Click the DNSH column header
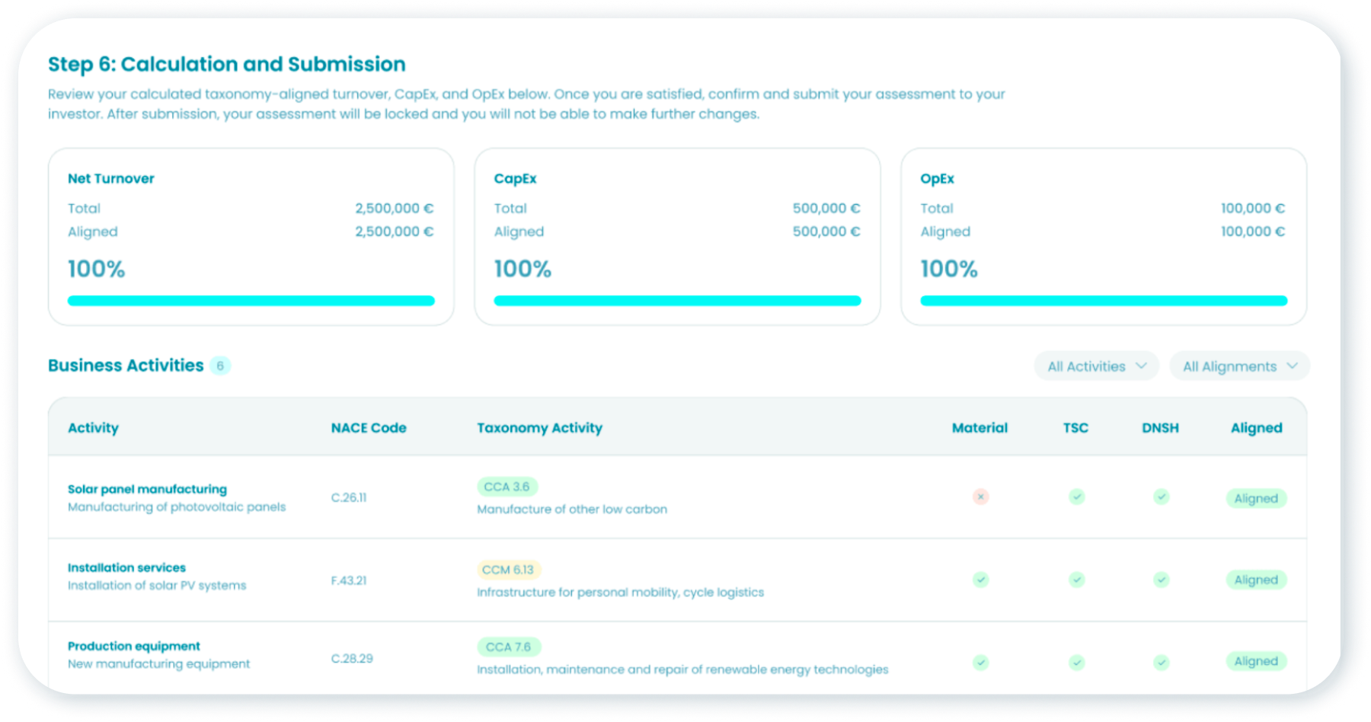Viewport: 1371px width, 722px height. coord(1160,428)
